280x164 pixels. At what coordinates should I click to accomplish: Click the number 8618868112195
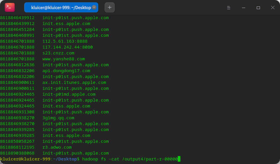point(17,147)
